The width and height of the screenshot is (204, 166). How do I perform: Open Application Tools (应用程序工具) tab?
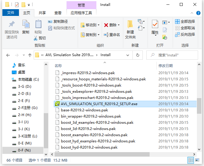(81, 13)
